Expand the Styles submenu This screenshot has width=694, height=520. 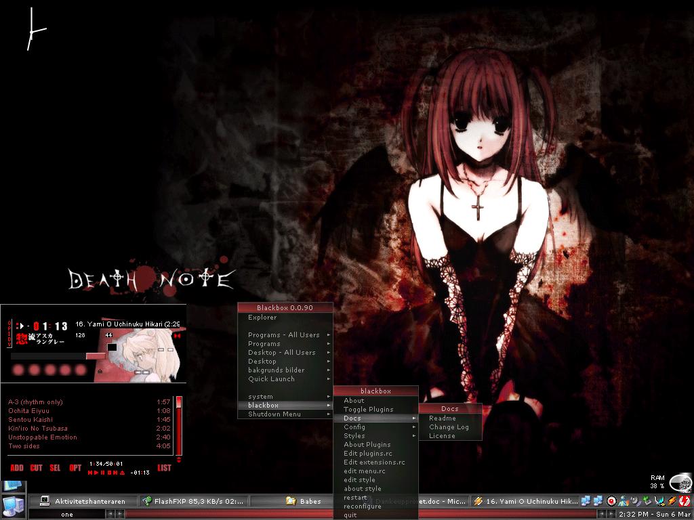click(x=375, y=436)
